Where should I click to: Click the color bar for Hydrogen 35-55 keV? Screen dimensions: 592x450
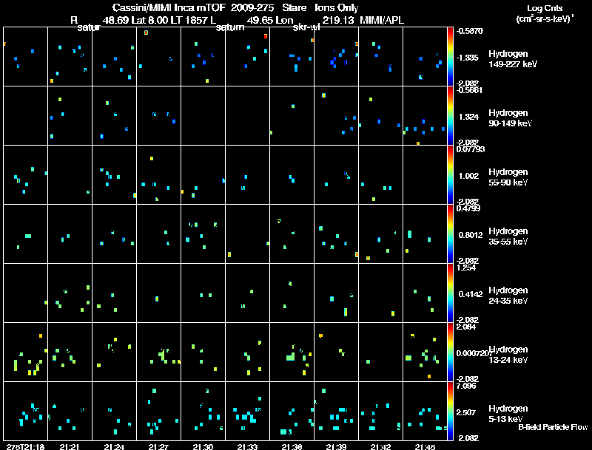tap(450, 234)
